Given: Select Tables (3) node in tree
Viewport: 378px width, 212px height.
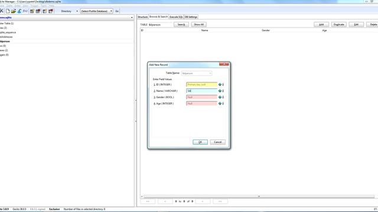Looking at the screenshot, I should (x=4, y=28).
